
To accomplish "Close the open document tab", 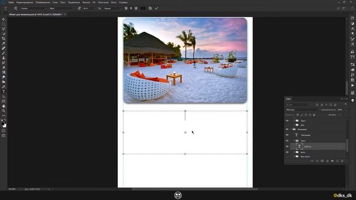I will click(65, 14).
